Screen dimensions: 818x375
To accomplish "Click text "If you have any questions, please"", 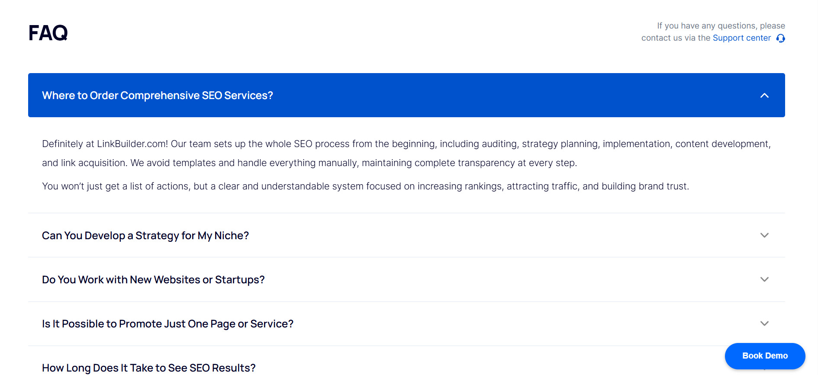I will click(721, 26).
